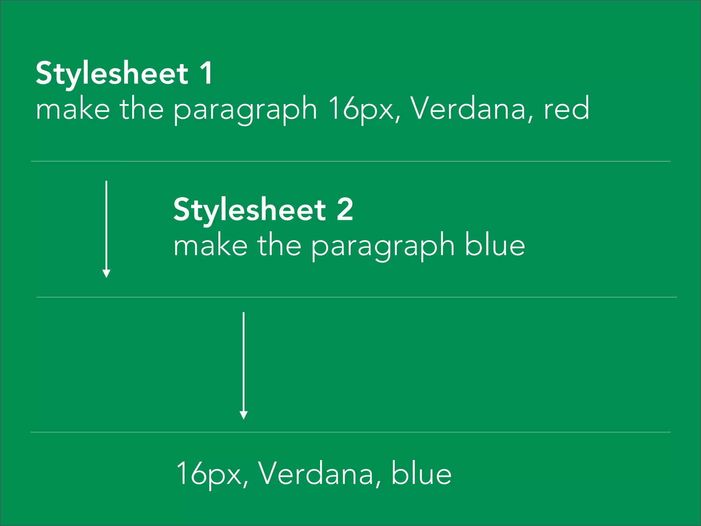Click "Verdana" in the bottom result line
This screenshot has width=701, height=526.
[x=315, y=474]
